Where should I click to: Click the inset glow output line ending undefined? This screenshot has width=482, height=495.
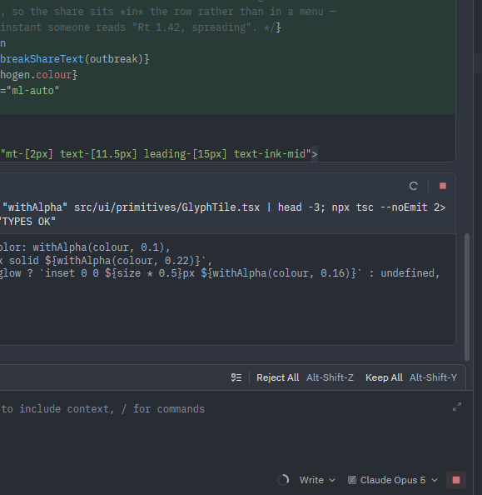(x=220, y=273)
